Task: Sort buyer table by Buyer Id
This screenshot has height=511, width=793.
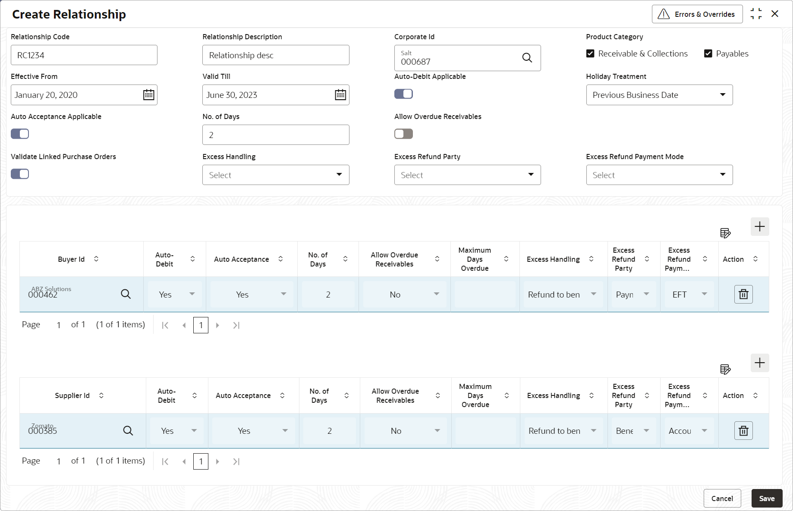Action: (96, 259)
